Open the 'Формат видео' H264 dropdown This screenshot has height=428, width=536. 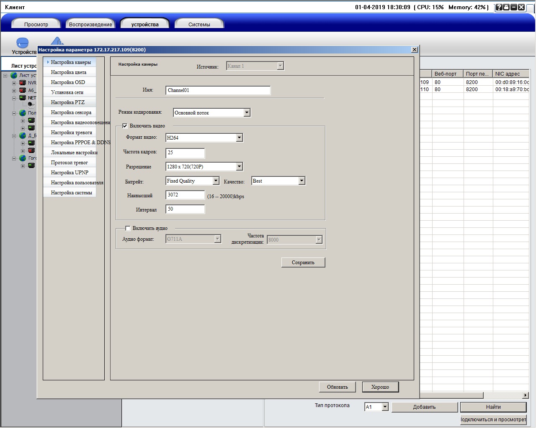click(239, 138)
